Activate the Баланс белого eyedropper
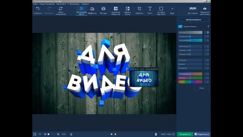 pyautogui.click(x=180, y=26)
